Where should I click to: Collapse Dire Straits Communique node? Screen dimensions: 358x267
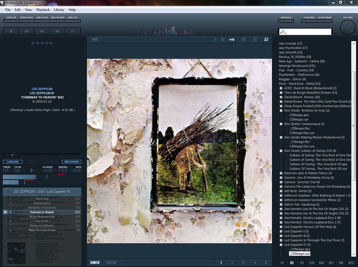pos(281,124)
